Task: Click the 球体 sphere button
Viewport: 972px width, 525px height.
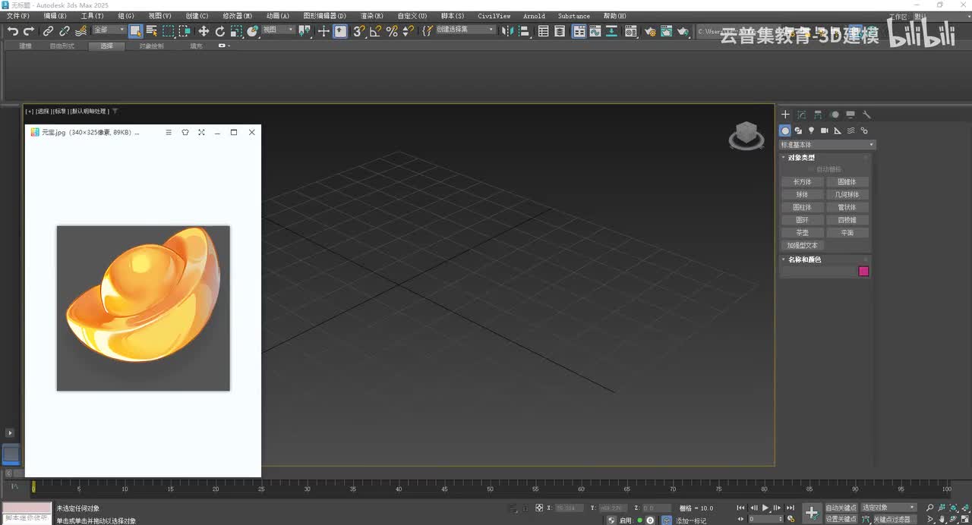Action: coord(802,194)
